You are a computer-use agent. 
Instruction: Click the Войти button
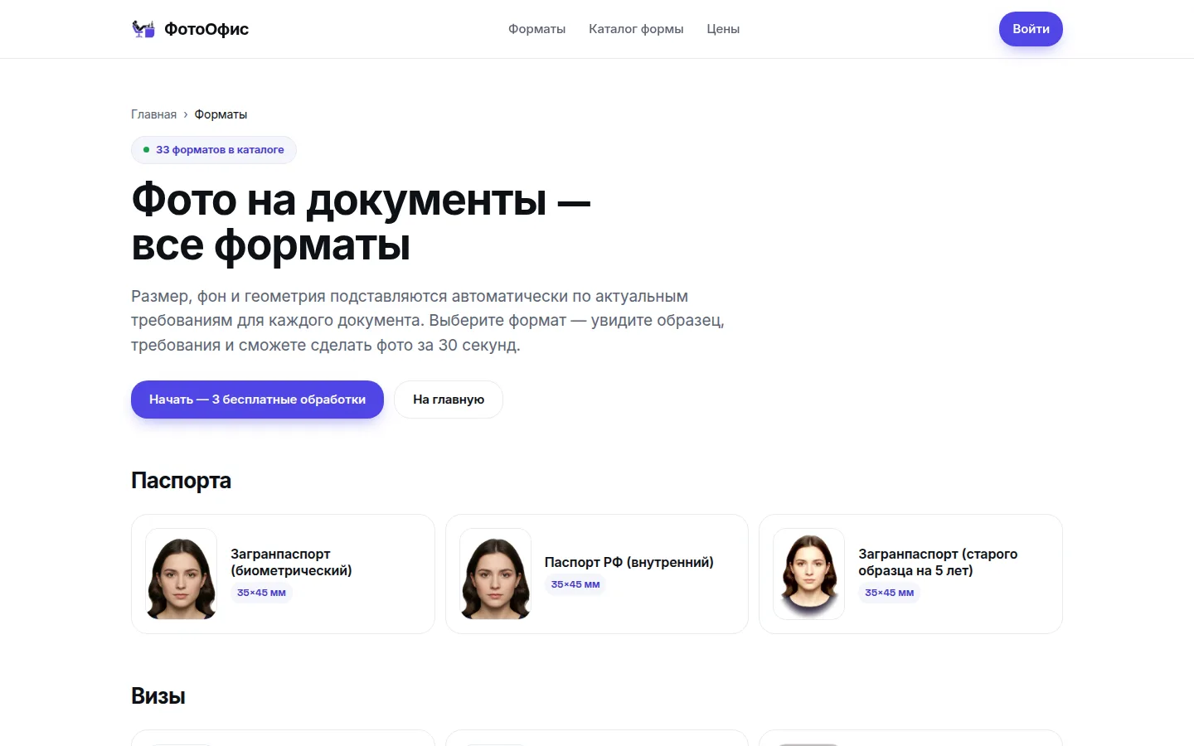(x=1031, y=29)
